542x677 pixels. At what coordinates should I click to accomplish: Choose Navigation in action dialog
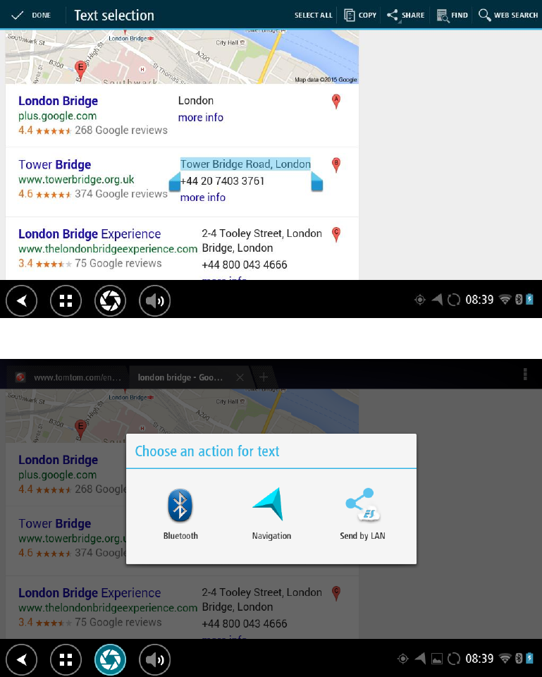pyautogui.click(x=271, y=514)
